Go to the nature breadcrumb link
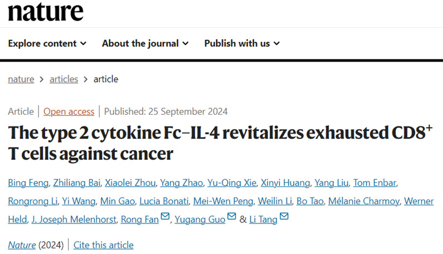 coord(21,79)
